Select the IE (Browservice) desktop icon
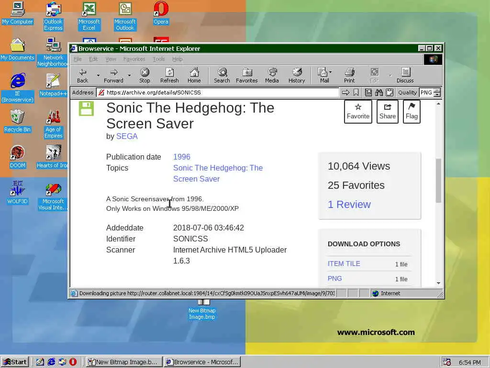 click(18, 88)
